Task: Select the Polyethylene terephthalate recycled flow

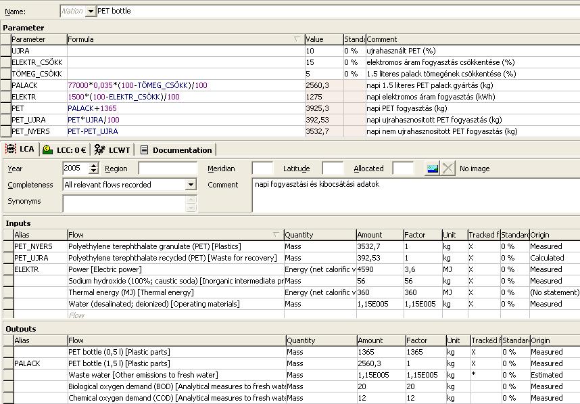Action: [172, 258]
